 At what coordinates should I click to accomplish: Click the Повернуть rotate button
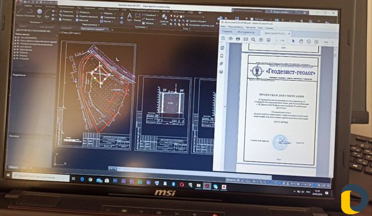(x=83, y=12)
